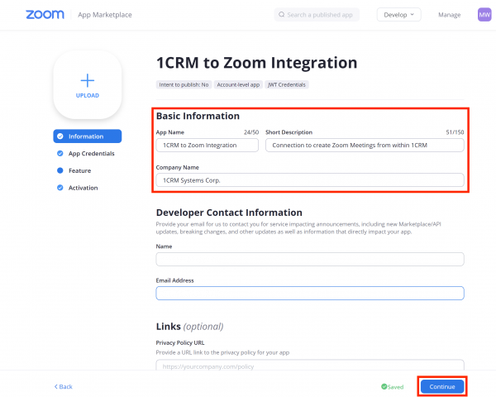This screenshot has height=397, width=496.
Task: Click the search magnifier icon
Action: [x=282, y=15]
